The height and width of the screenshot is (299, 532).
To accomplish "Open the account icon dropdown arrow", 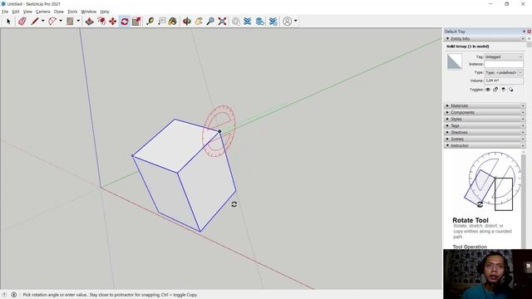I will 296,21.
